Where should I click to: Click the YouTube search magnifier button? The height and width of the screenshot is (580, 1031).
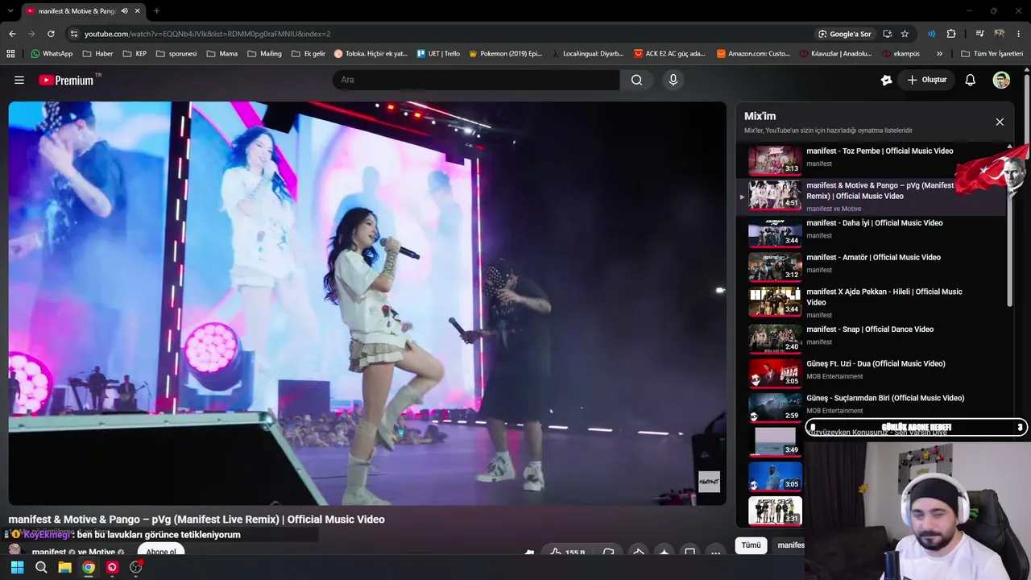click(x=636, y=80)
